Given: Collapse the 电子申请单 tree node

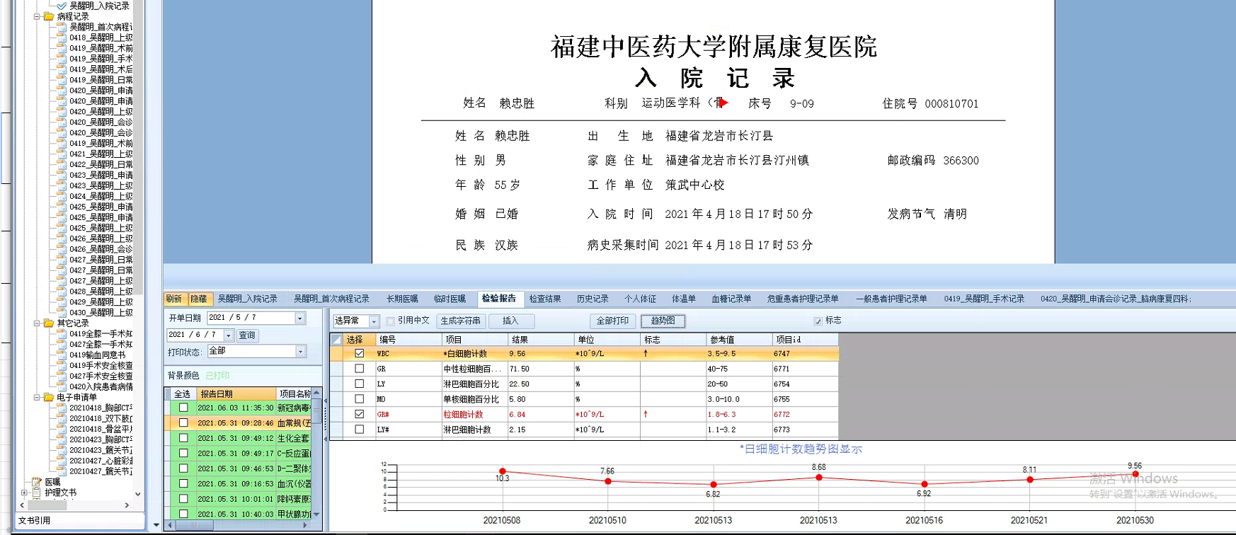Looking at the screenshot, I should coord(37,397).
